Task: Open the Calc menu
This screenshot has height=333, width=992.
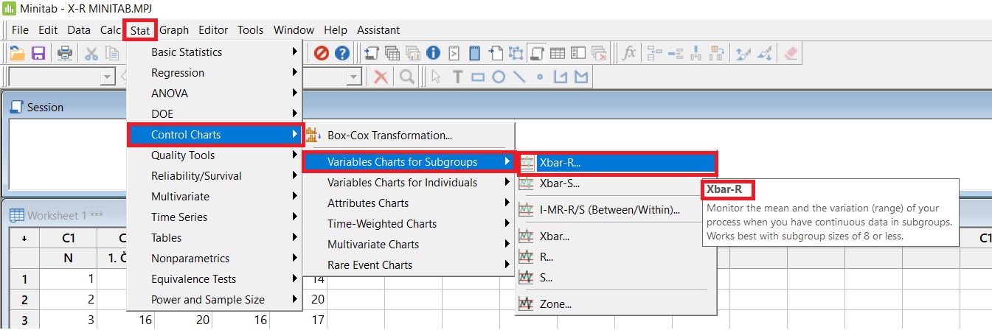Action: click(111, 30)
